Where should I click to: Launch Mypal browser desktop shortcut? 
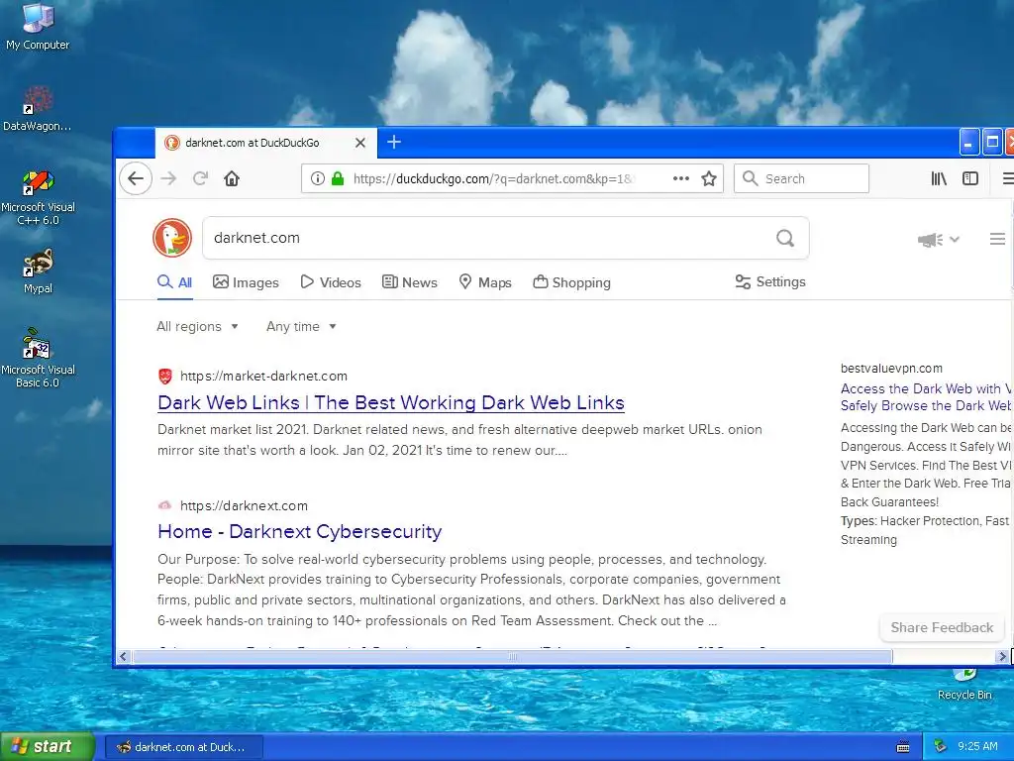click(38, 272)
